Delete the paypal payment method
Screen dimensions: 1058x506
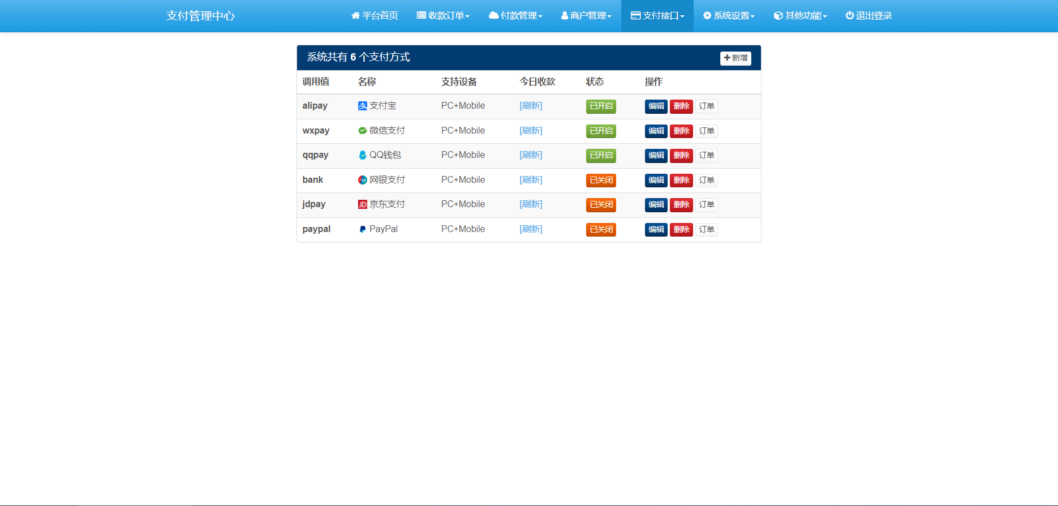pyautogui.click(x=681, y=230)
